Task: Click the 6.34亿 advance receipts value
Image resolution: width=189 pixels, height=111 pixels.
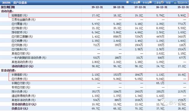Action: [96, 32]
